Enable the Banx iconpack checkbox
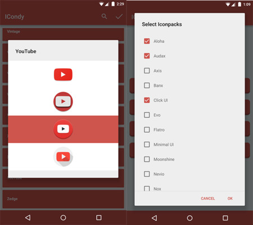 point(147,85)
